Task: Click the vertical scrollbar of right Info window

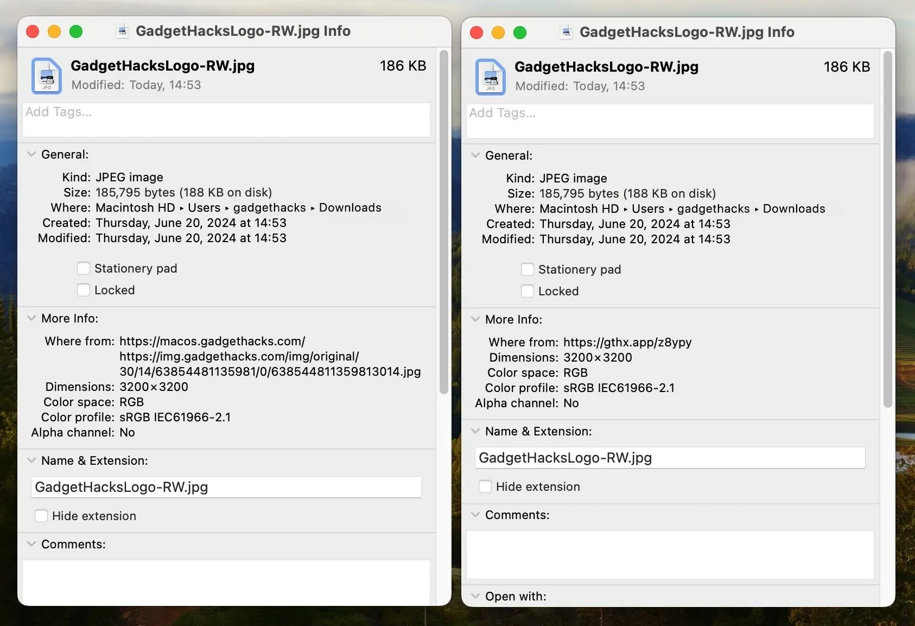Action: pos(888,230)
